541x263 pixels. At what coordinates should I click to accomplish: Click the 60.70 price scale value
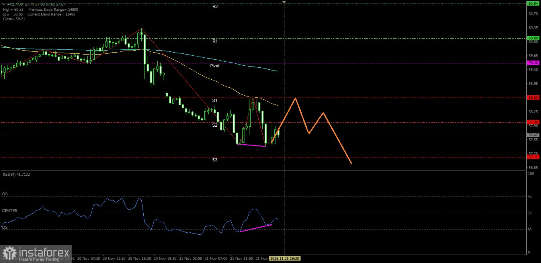pyautogui.click(x=533, y=14)
